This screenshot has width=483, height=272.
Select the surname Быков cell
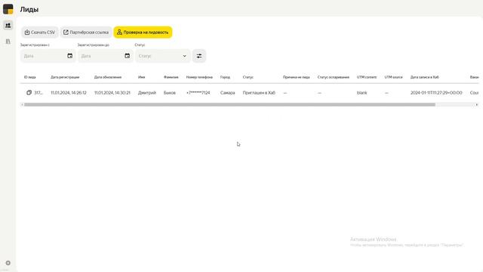pyautogui.click(x=169, y=92)
